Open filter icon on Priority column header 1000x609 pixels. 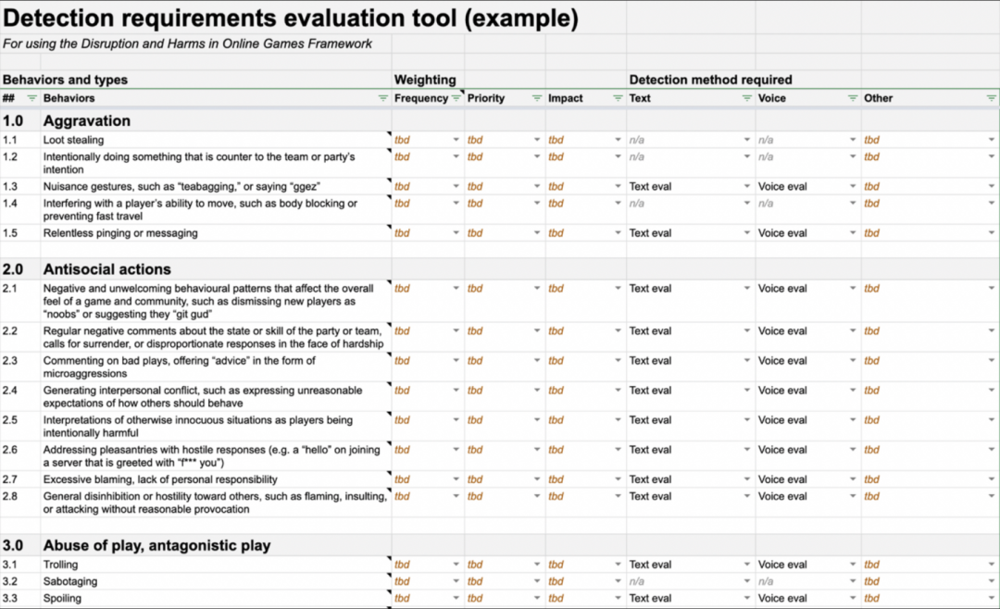(537, 98)
